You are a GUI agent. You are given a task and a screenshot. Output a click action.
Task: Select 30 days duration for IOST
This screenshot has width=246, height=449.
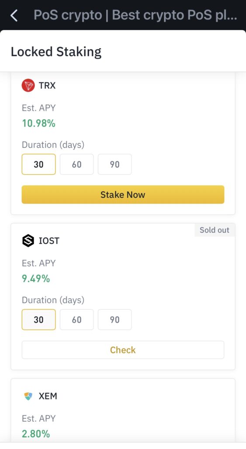[38, 320]
